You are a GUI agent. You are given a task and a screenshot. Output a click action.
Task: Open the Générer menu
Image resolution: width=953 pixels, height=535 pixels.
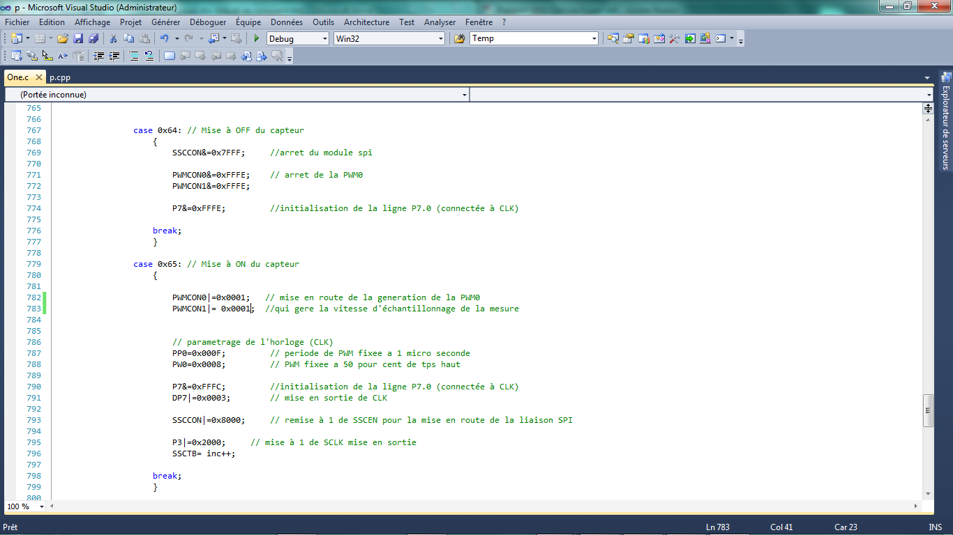tap(165, 22)
